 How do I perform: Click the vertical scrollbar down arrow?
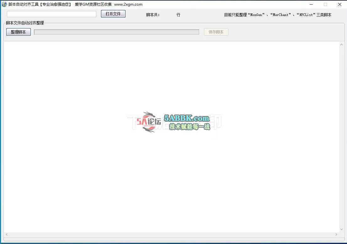[341, 229]
